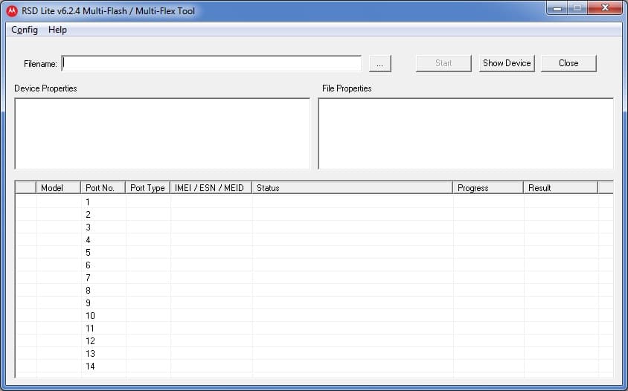Viewport: 628px width, 391px height.
Task: Select port number 11 row
Action: tap(314, 328)
